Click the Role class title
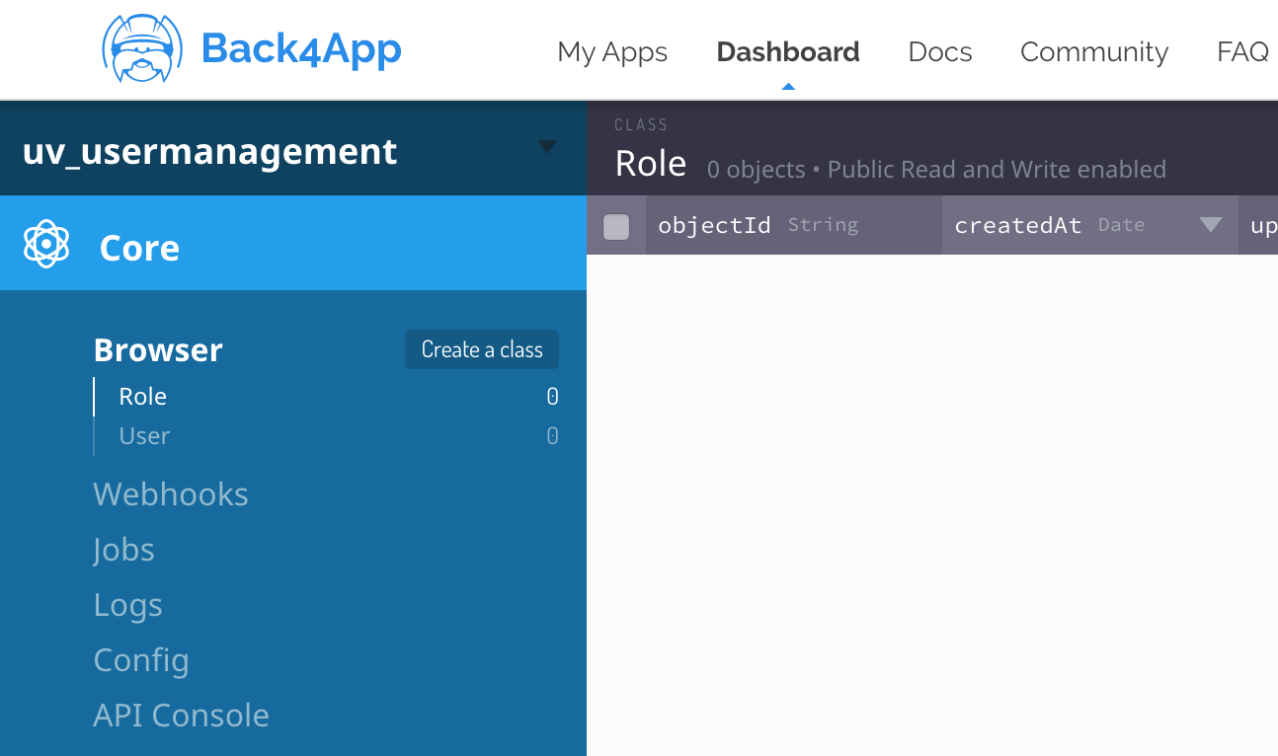This screenshot has width=1278, height=756. [x=651, y=164]
